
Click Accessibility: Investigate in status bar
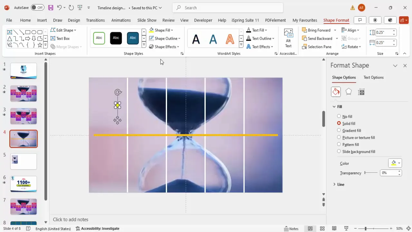click(98, 228)
